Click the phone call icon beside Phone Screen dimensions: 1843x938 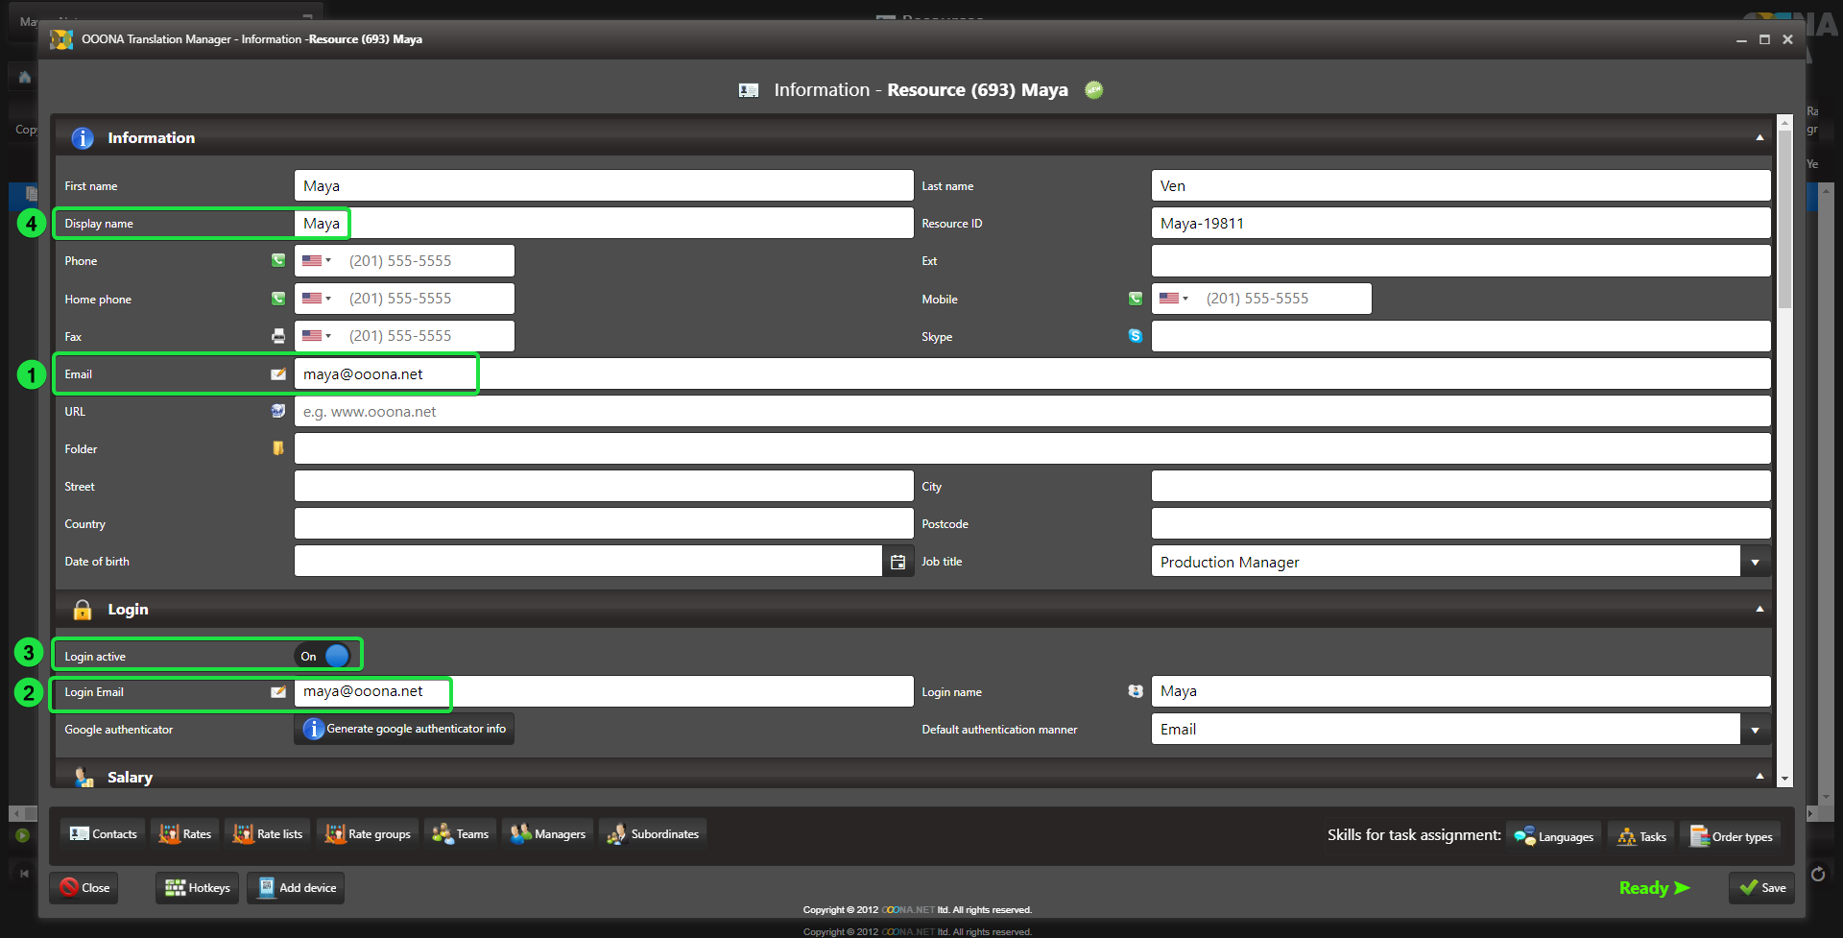click(x=278, y=260)
